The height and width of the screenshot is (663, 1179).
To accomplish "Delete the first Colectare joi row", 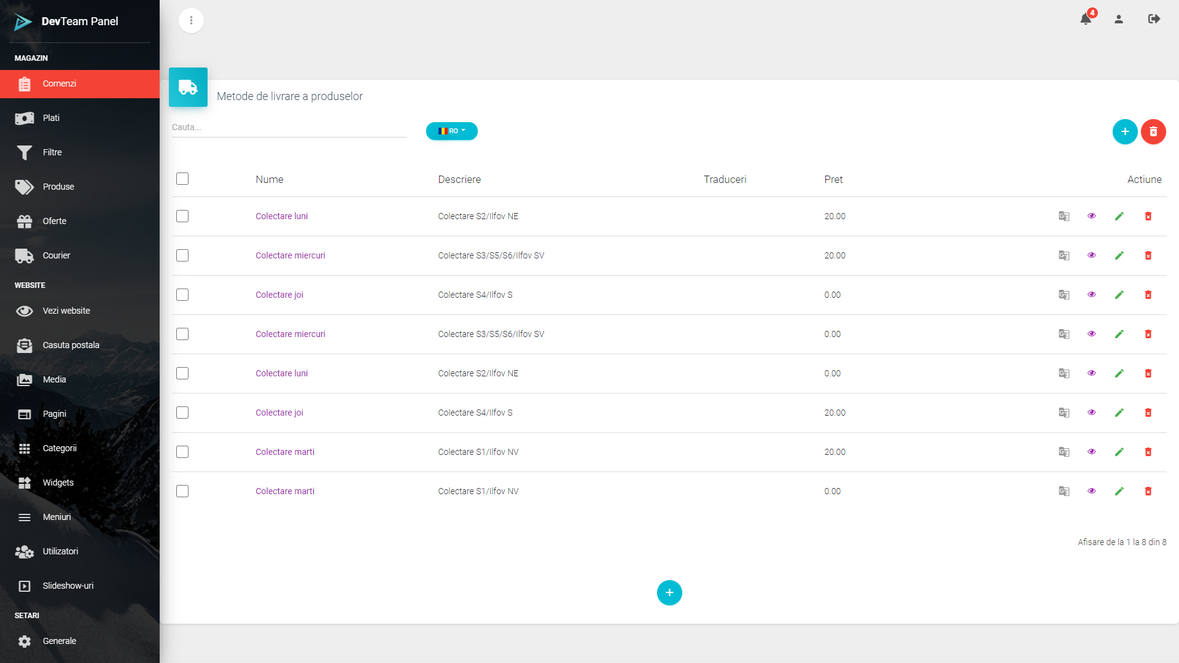I will pyautogui.click(x=1148, y=295).
